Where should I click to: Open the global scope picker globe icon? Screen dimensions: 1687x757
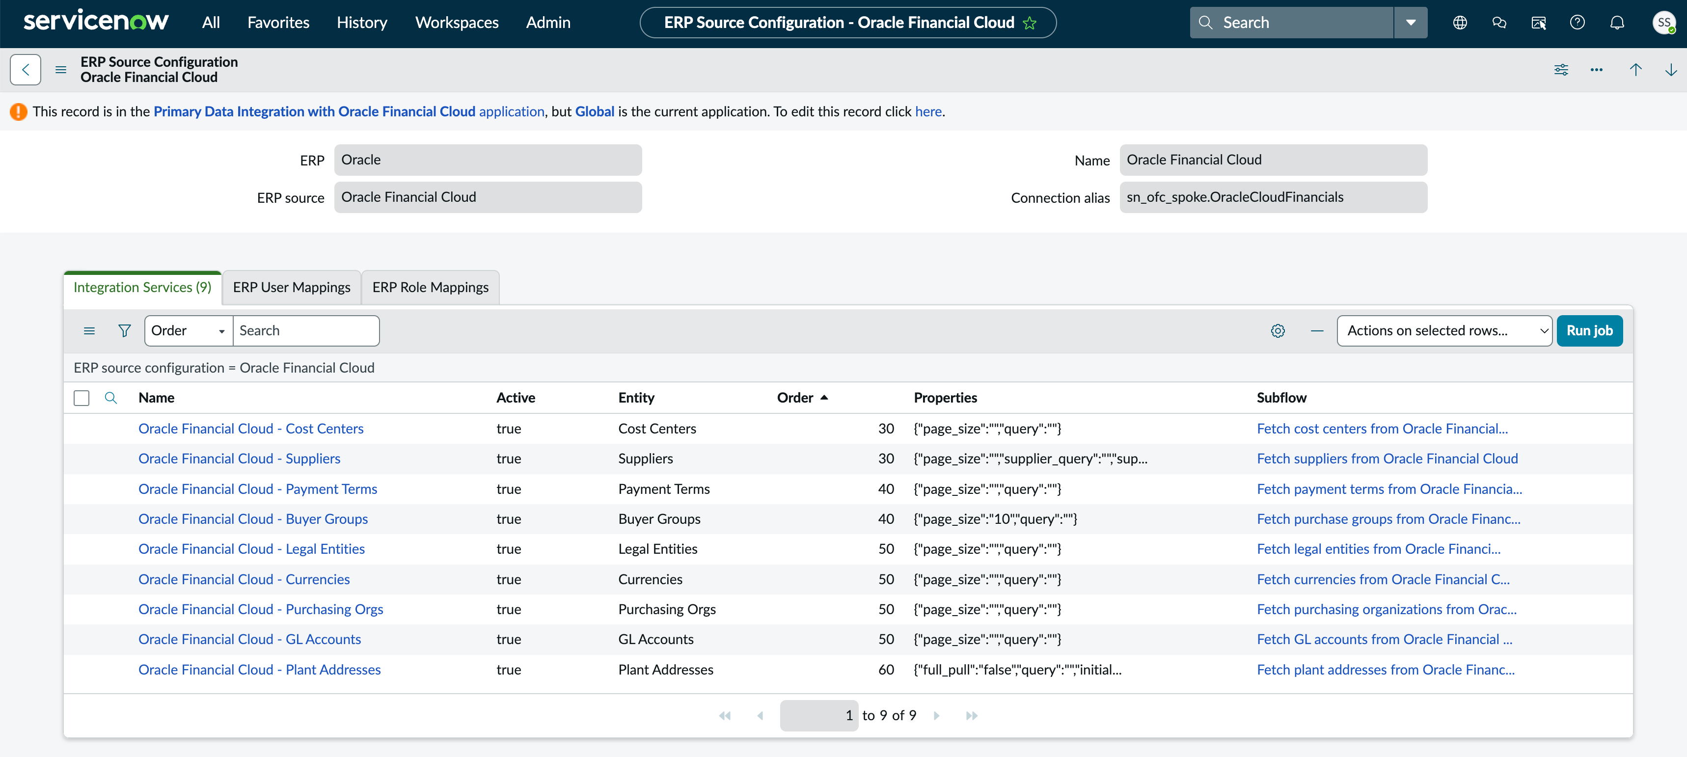click(x=1460, y=23)
